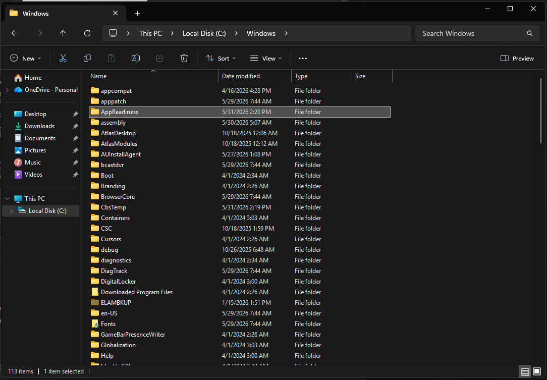
Task: Refresh the folder view
Action: pos(87,33)
